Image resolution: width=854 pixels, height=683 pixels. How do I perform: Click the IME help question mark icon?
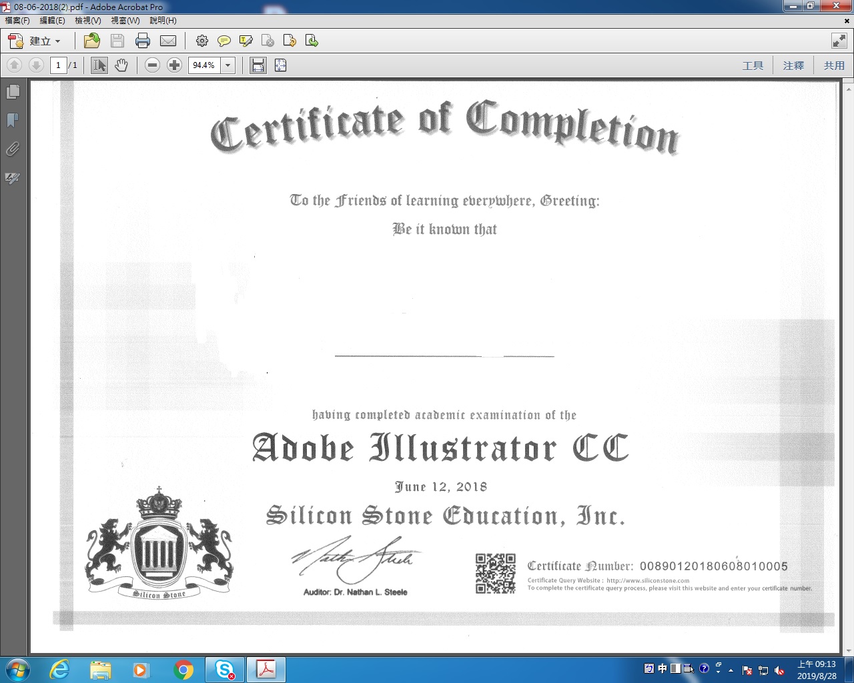pyautogui.click(x=704, y=668)
